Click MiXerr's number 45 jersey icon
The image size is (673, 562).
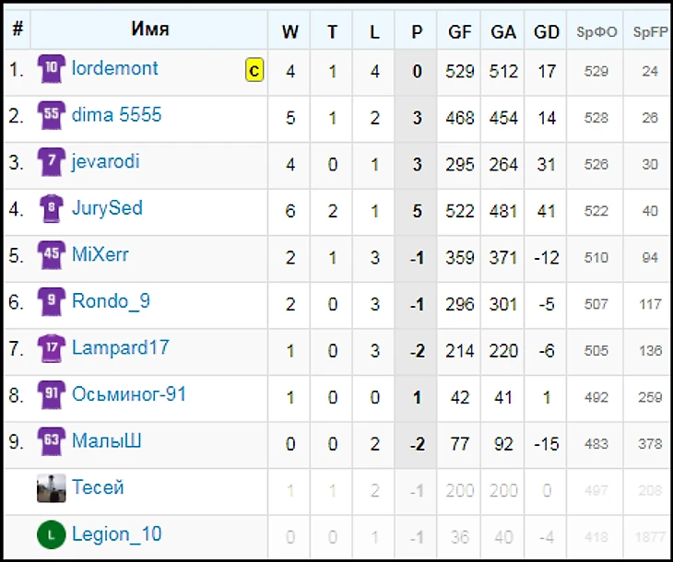pos(52,255)
